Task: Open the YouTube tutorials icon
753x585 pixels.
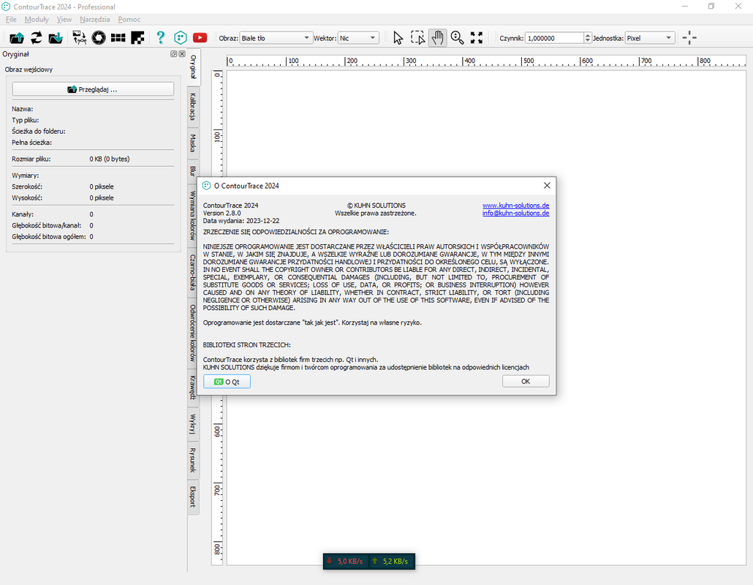Action: [x=200, y=38]
